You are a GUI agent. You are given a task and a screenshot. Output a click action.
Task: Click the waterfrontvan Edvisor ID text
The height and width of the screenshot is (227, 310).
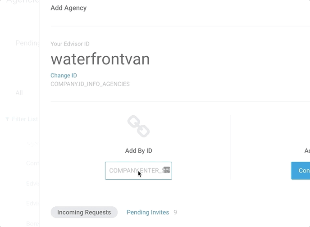[100, 59]
